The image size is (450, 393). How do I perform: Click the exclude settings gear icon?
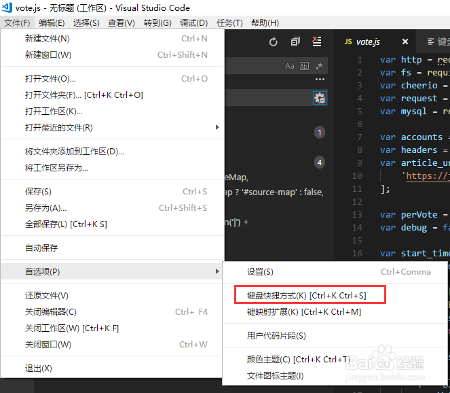[320, 99]
